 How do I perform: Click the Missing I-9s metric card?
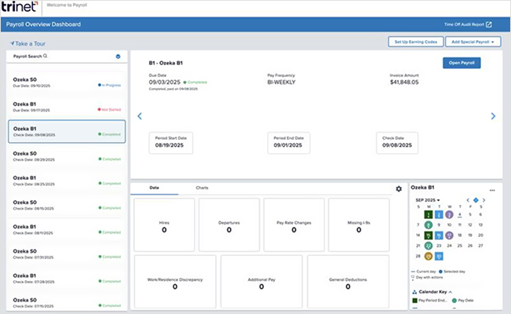359,225
